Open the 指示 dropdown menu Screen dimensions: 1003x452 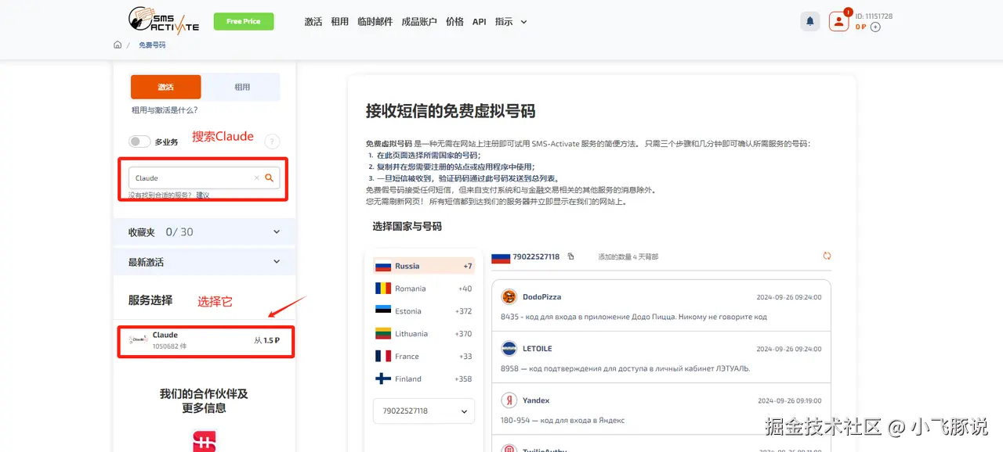tap(511, 22)
